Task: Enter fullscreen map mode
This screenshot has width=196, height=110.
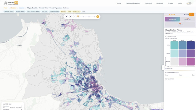Action: 75,16
